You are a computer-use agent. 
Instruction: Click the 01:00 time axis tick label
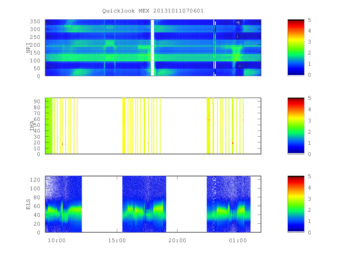tap(238, 240)
